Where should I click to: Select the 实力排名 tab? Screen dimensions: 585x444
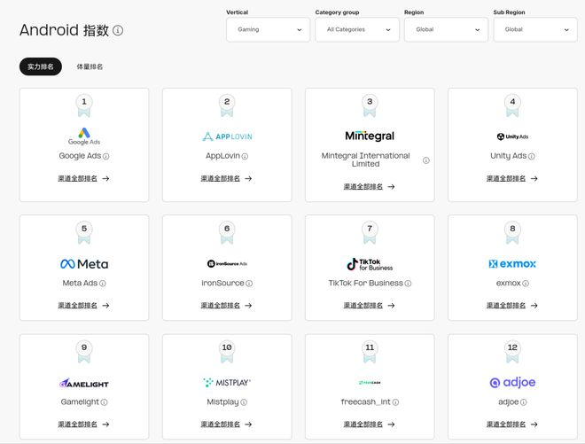pyautogui.click(x=41, y=66)
